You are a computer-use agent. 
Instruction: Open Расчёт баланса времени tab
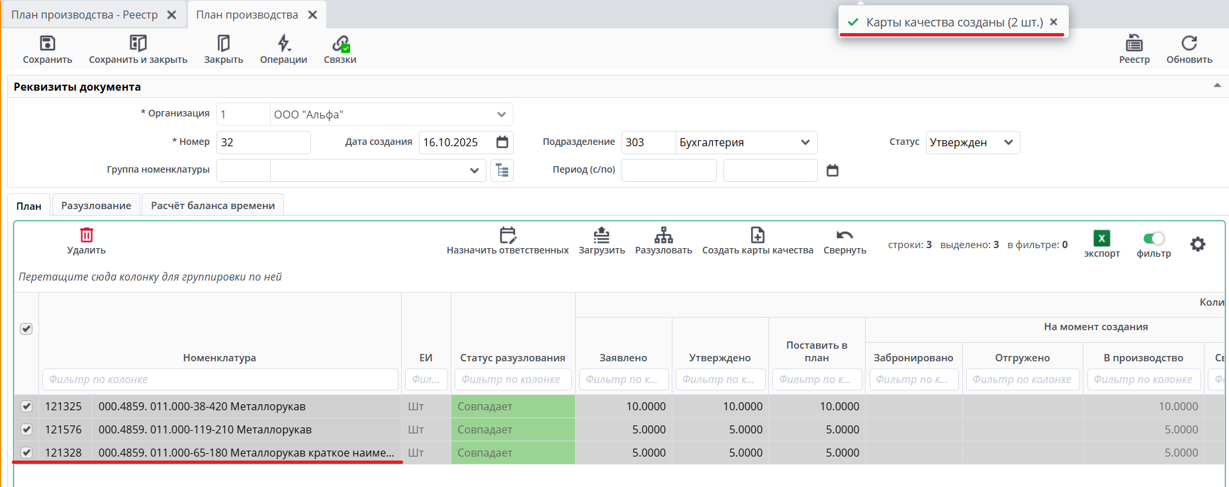(x=212, y=206)
